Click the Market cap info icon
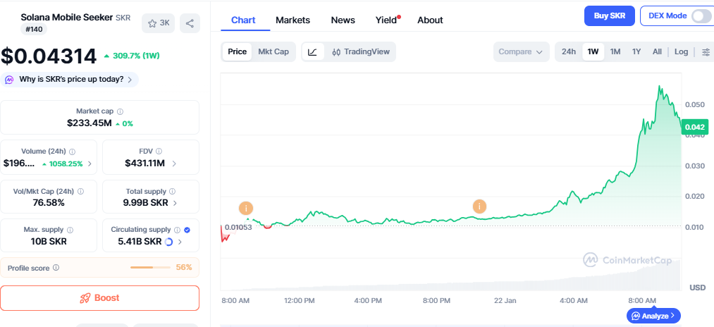Image resolution: width=714 pixels, height=327 pixels. (x=120, y=111)
